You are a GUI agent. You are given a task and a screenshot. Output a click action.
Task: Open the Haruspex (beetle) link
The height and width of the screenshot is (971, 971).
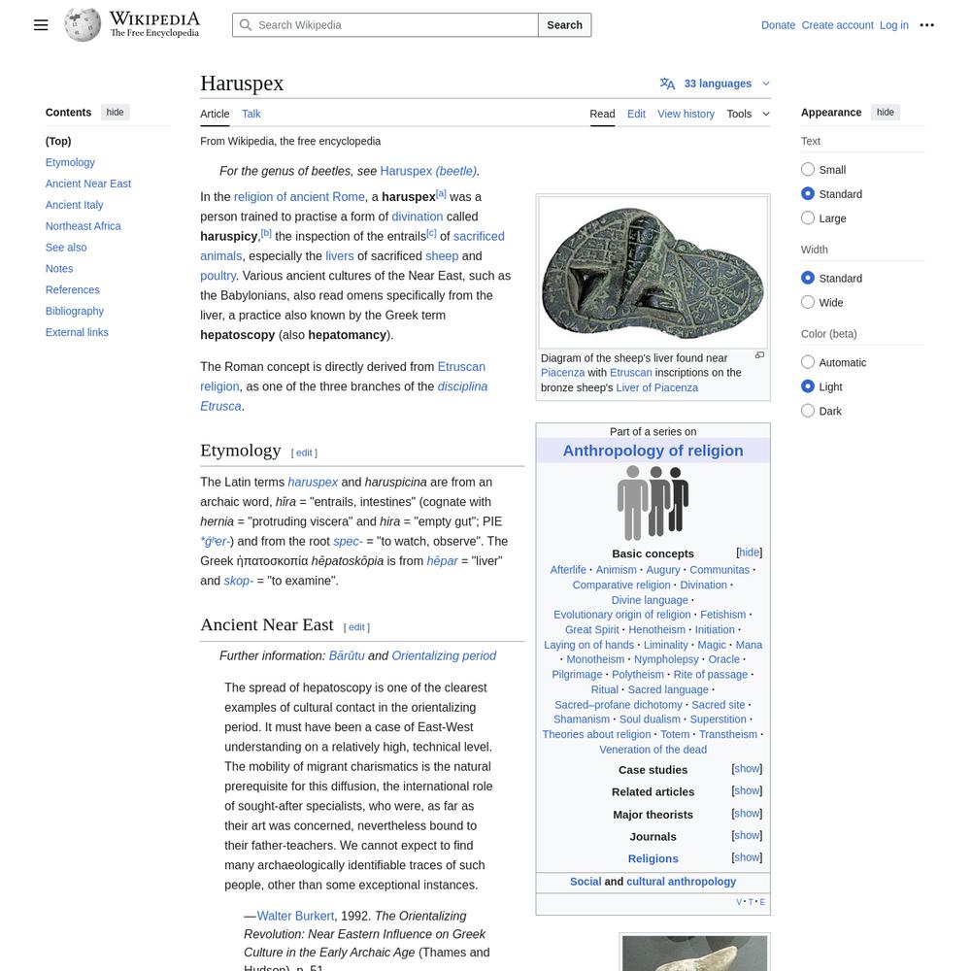coord(428,171)
